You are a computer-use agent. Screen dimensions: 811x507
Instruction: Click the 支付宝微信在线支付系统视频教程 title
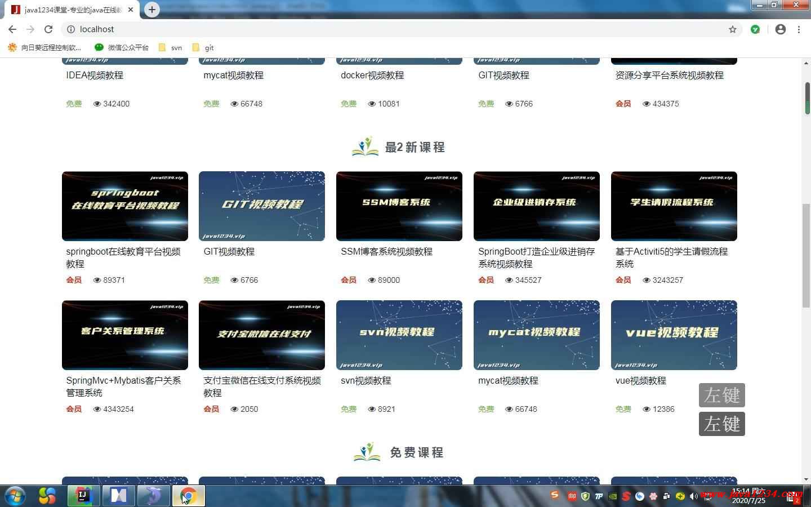click(262, 386)
